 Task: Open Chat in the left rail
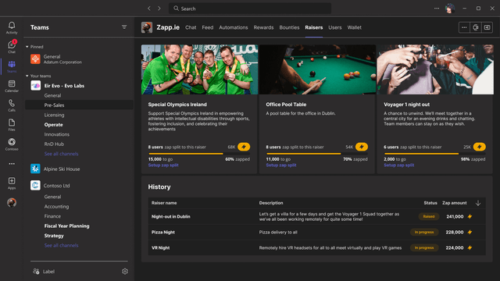click(x=12, y=47)
